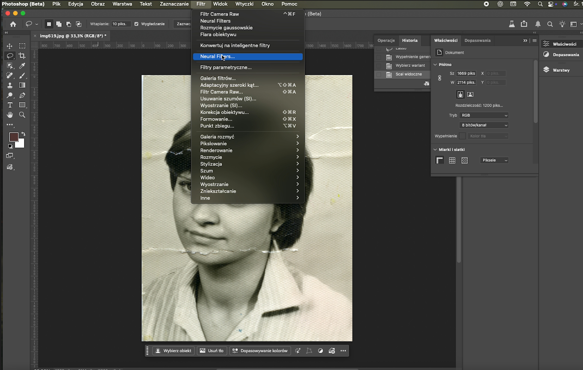Collapse the Płótno section

(435, 64)
